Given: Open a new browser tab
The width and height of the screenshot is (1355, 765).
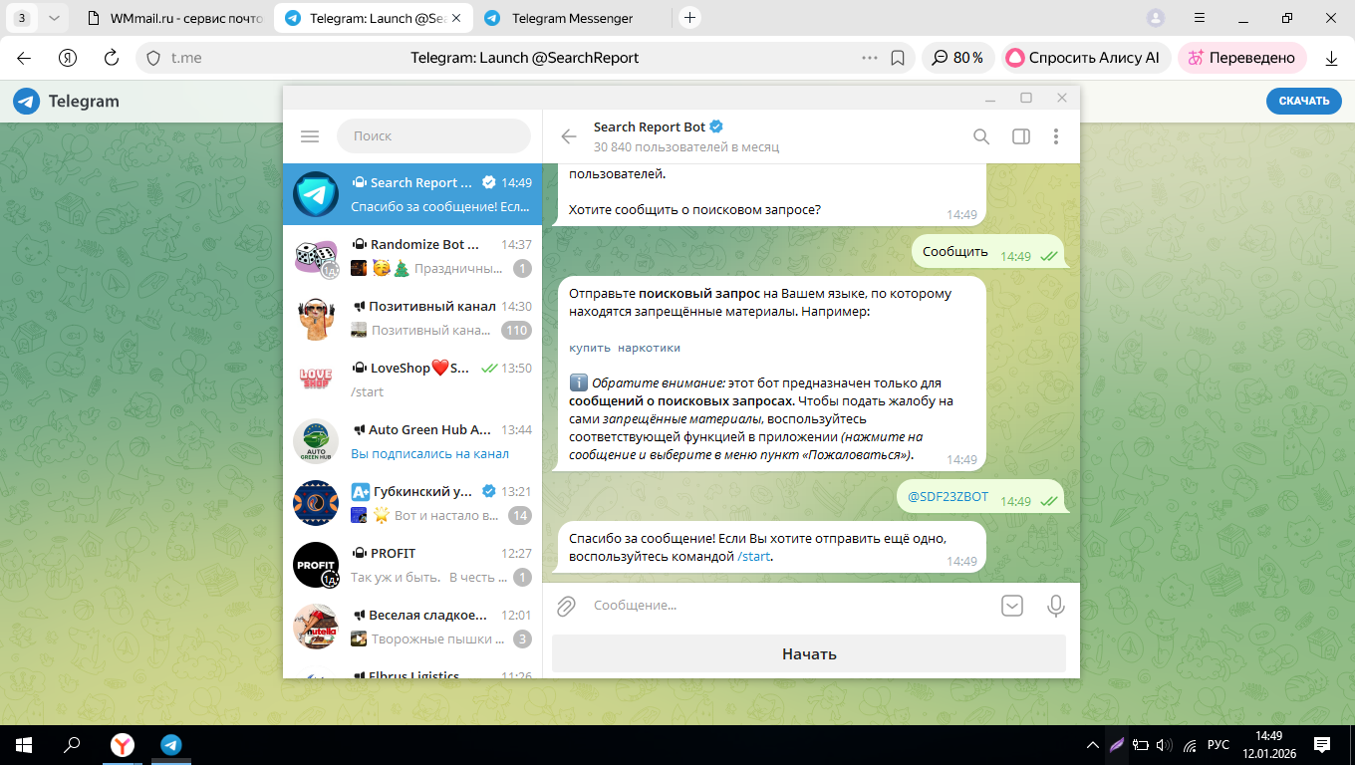Looking at the screenshot, I should pos(689,18).
